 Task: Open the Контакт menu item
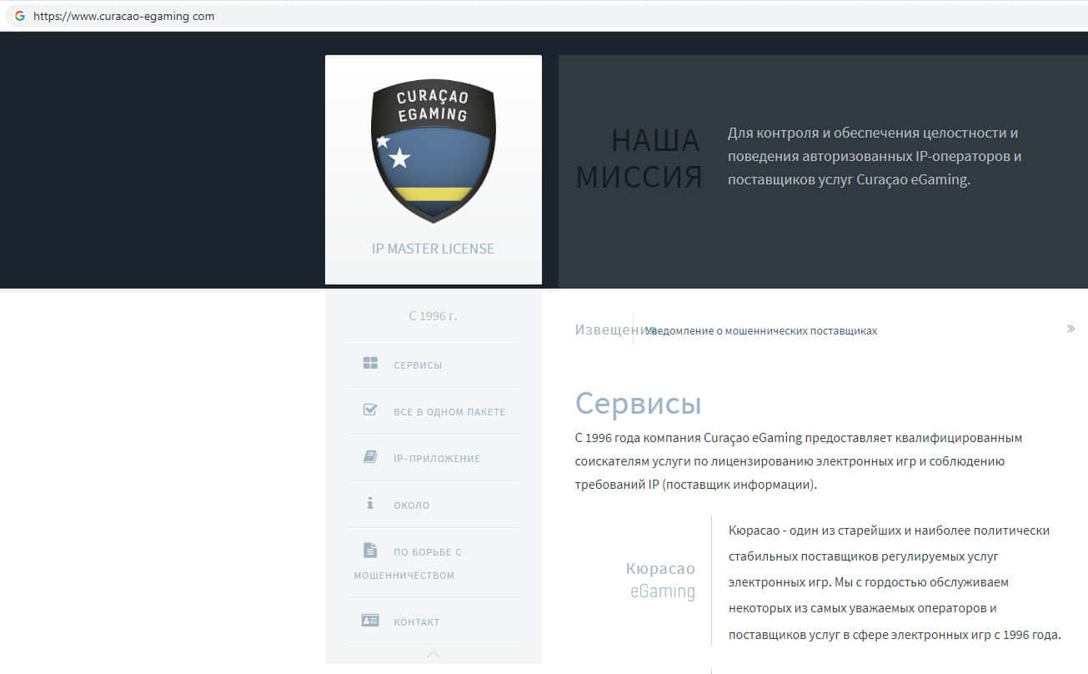(433, 621)
